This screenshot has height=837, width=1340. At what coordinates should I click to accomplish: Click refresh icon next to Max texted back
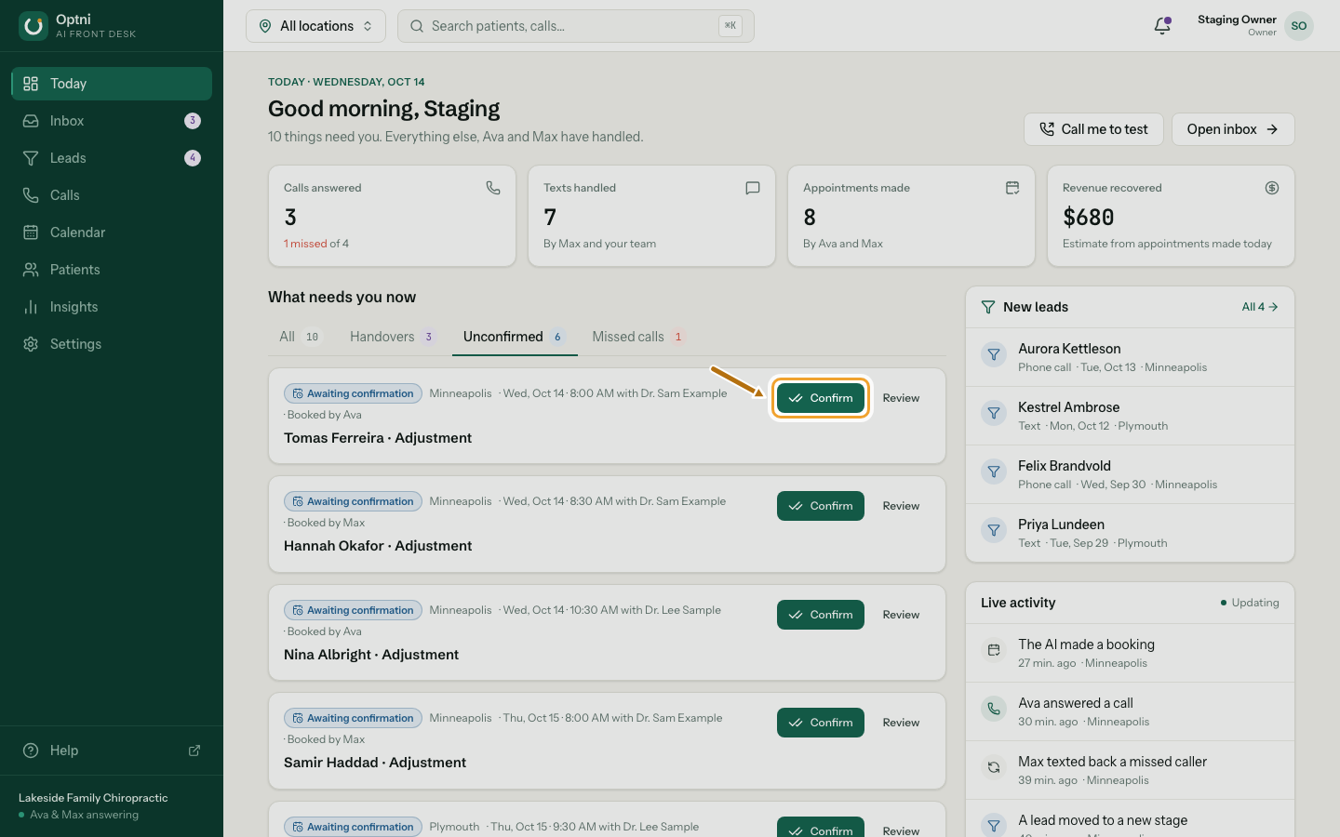pyautogui.click(x=994, y=767)
